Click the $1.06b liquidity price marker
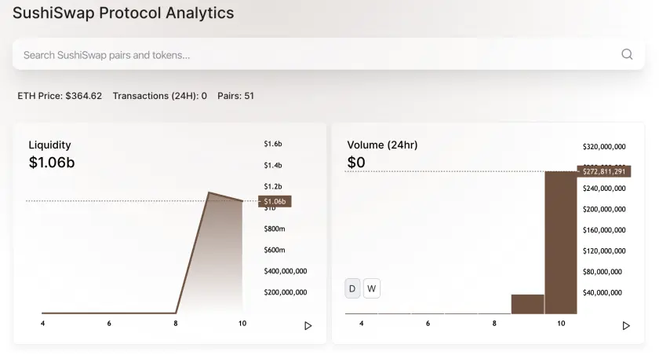 [275, 202]
